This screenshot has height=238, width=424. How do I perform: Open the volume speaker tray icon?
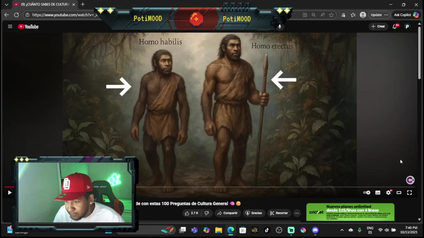[387, 230]
